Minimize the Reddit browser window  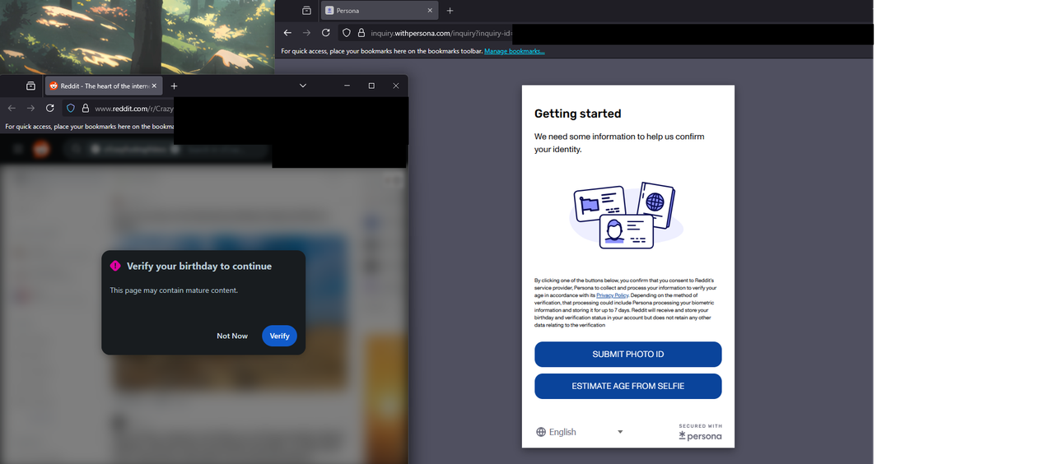(347, 86)
